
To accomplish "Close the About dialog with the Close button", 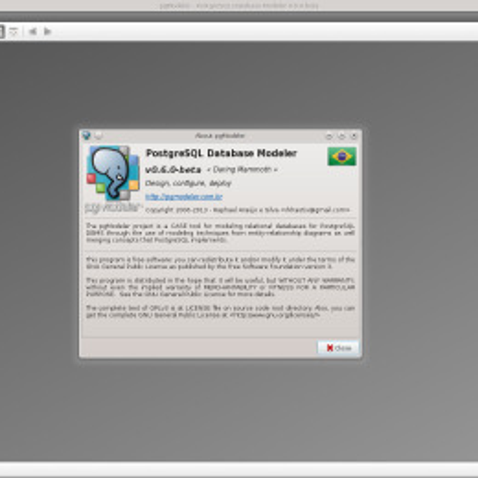I will (338, 348).
